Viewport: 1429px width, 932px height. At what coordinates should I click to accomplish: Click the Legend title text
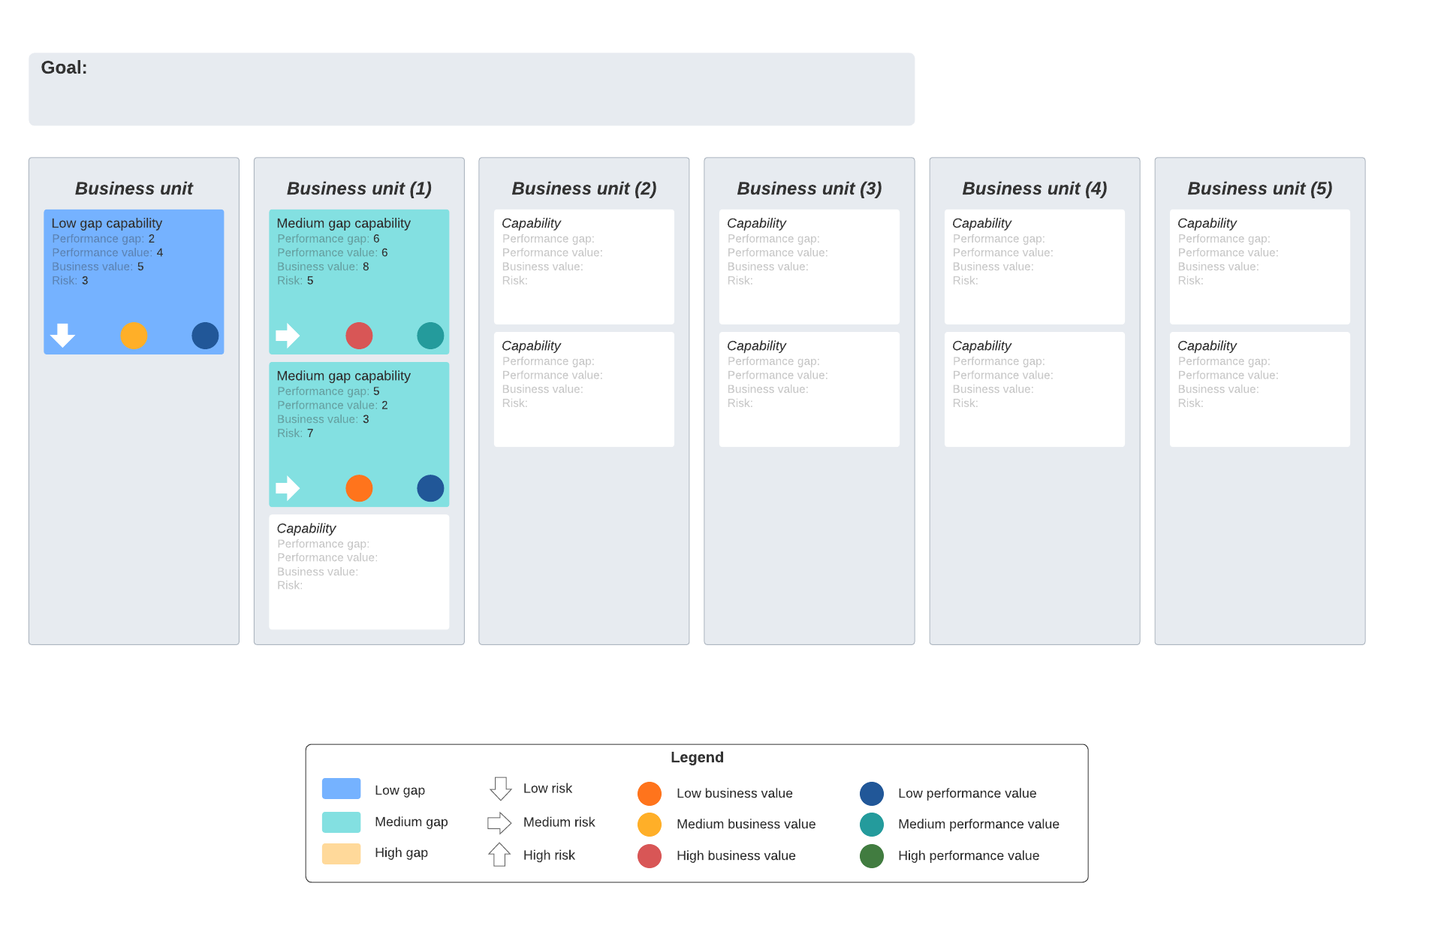point(697,757)
